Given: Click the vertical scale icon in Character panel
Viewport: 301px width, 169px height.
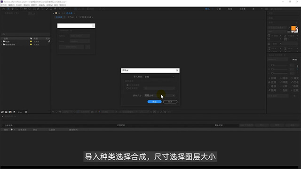Looking at the screenshot, I should coord(269,49).
